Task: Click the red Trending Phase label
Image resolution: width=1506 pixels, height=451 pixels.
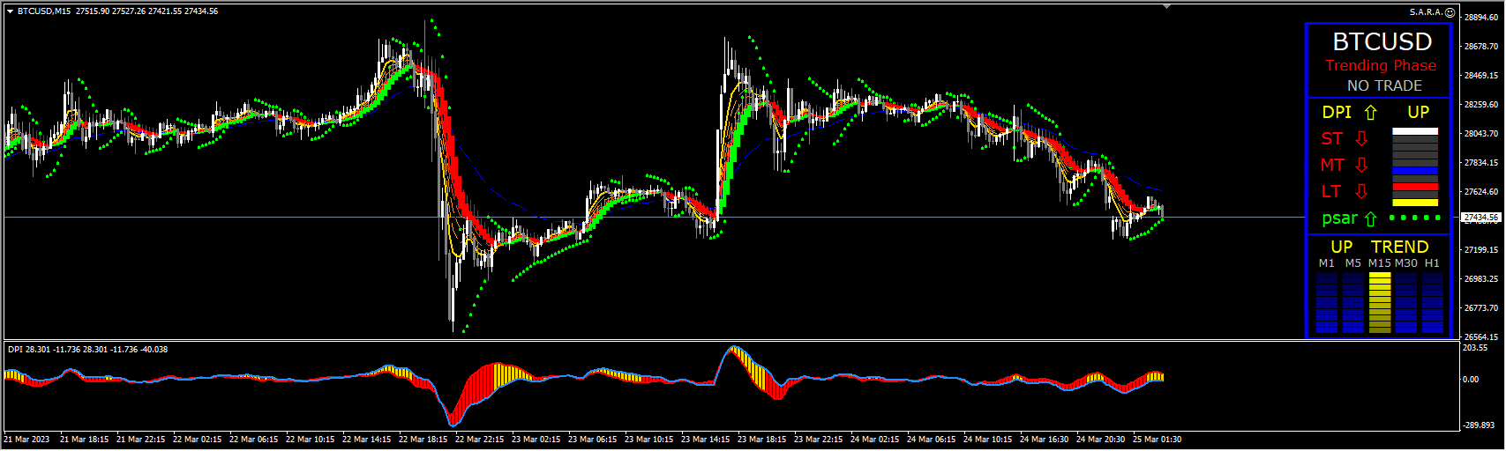Action: pyautogui.click(x=1381, y=65)
